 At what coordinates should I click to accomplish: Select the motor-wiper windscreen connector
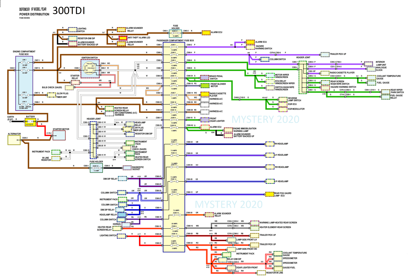click(270, 75)
